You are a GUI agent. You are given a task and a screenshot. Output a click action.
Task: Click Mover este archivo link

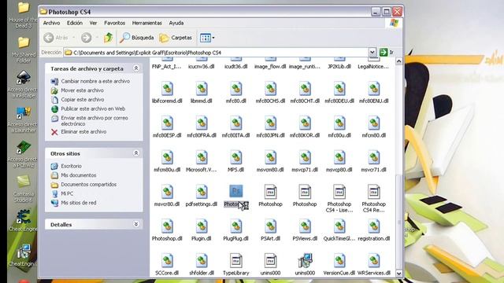(82, 90)
